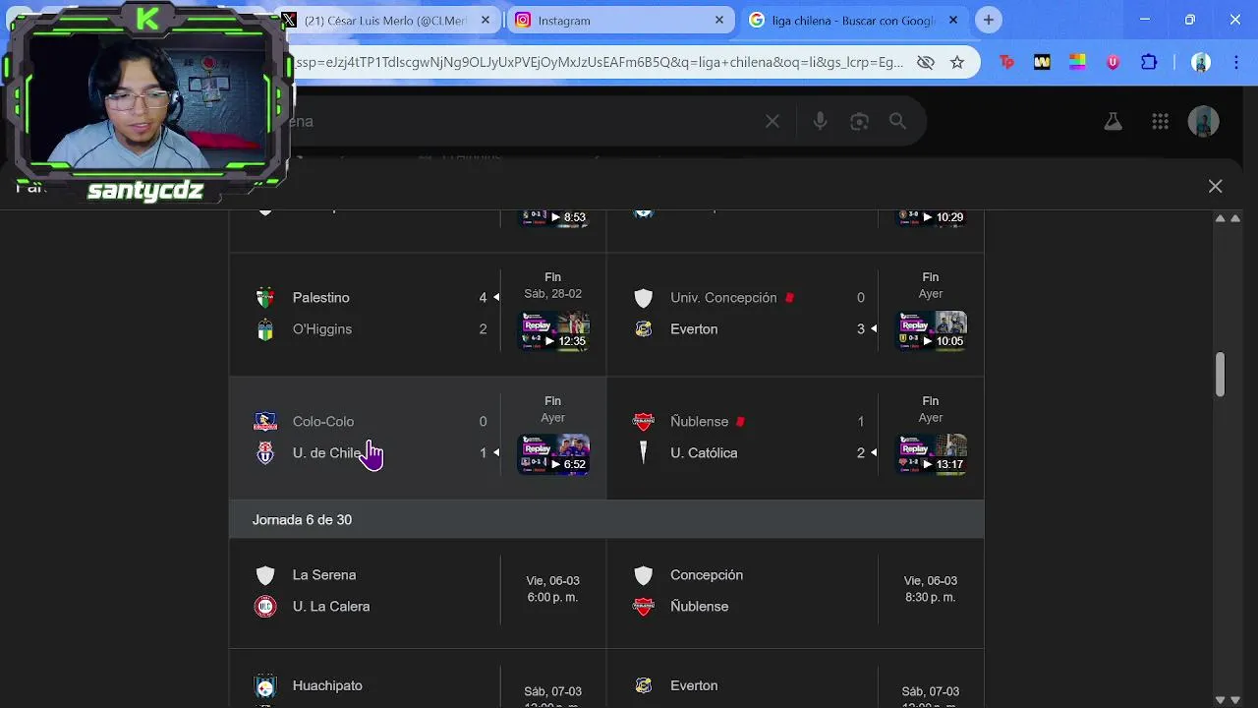Image resolution: width=1258 pixels, height=708 pixels.
Task: Click the Palestino team crest
Action: click(x=264, y=297)
